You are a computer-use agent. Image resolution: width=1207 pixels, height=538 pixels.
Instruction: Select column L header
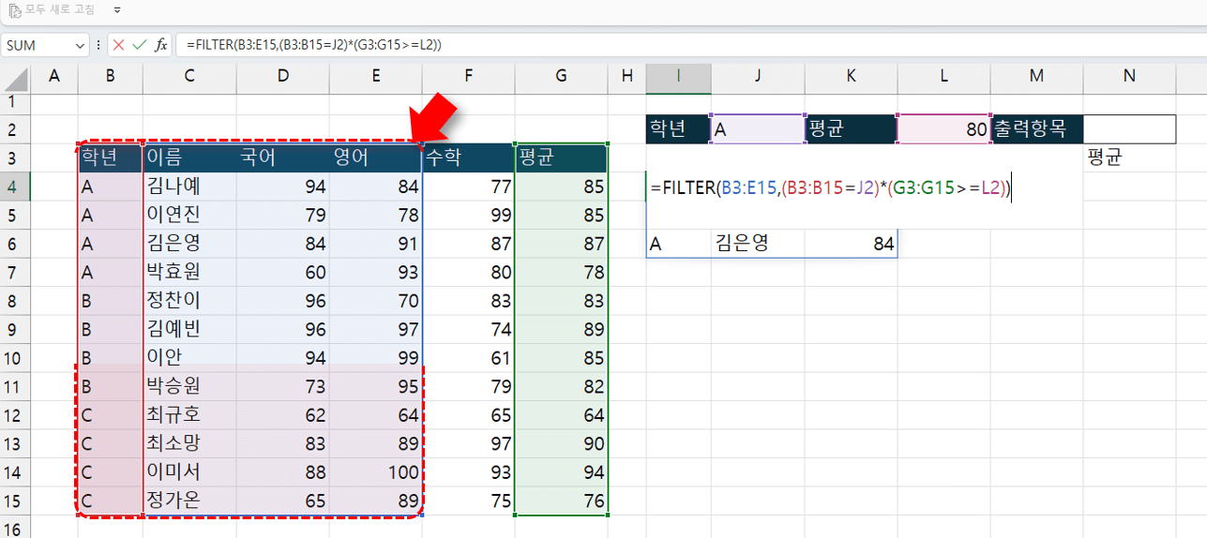943,76
